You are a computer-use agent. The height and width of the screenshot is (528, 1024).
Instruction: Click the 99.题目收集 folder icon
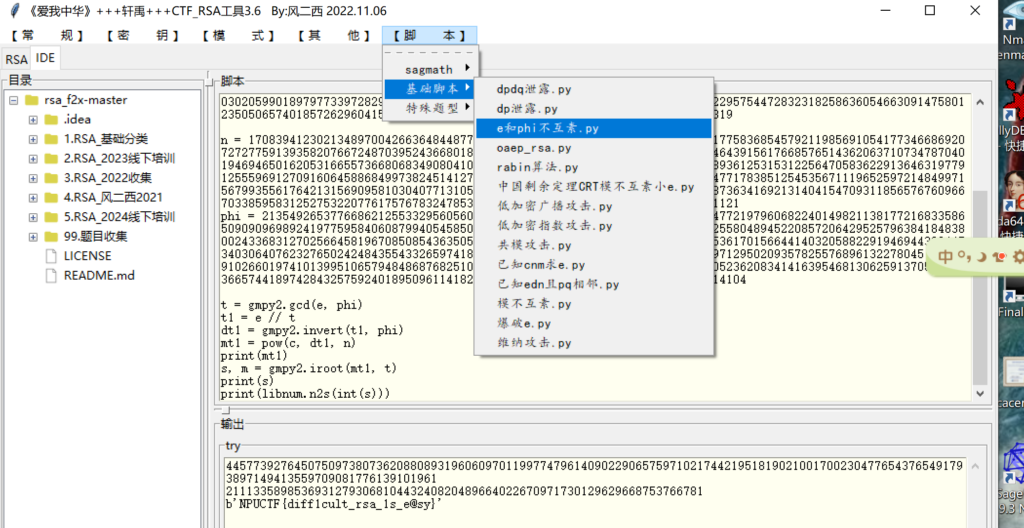[51, 237]
